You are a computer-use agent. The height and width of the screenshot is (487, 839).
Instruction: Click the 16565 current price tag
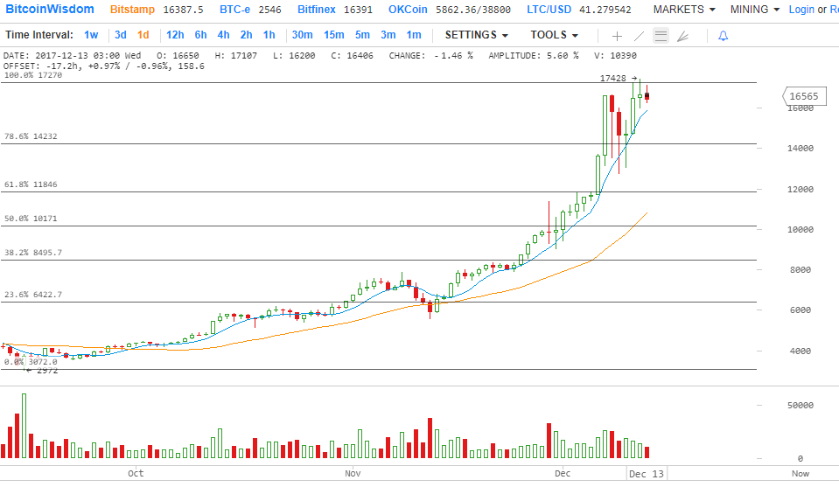802,96
